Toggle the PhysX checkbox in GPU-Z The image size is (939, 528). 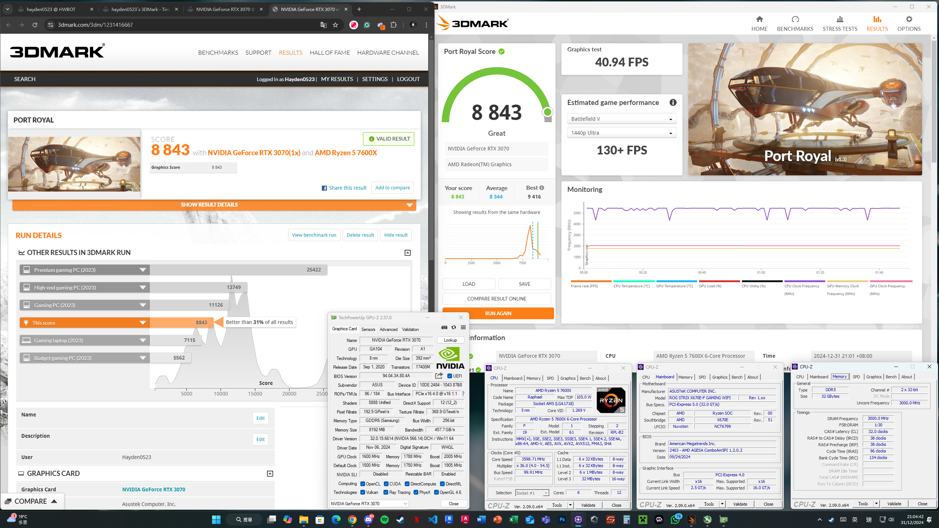click(x=416, y=492)
